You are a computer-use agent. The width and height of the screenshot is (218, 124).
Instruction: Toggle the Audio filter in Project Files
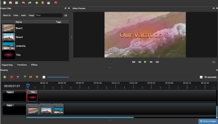click(23, 15)
